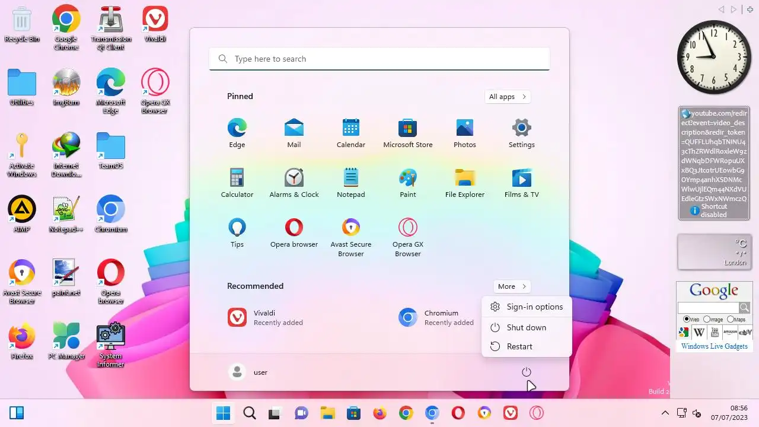Choose Shut down from power menu

coord(527,327)
